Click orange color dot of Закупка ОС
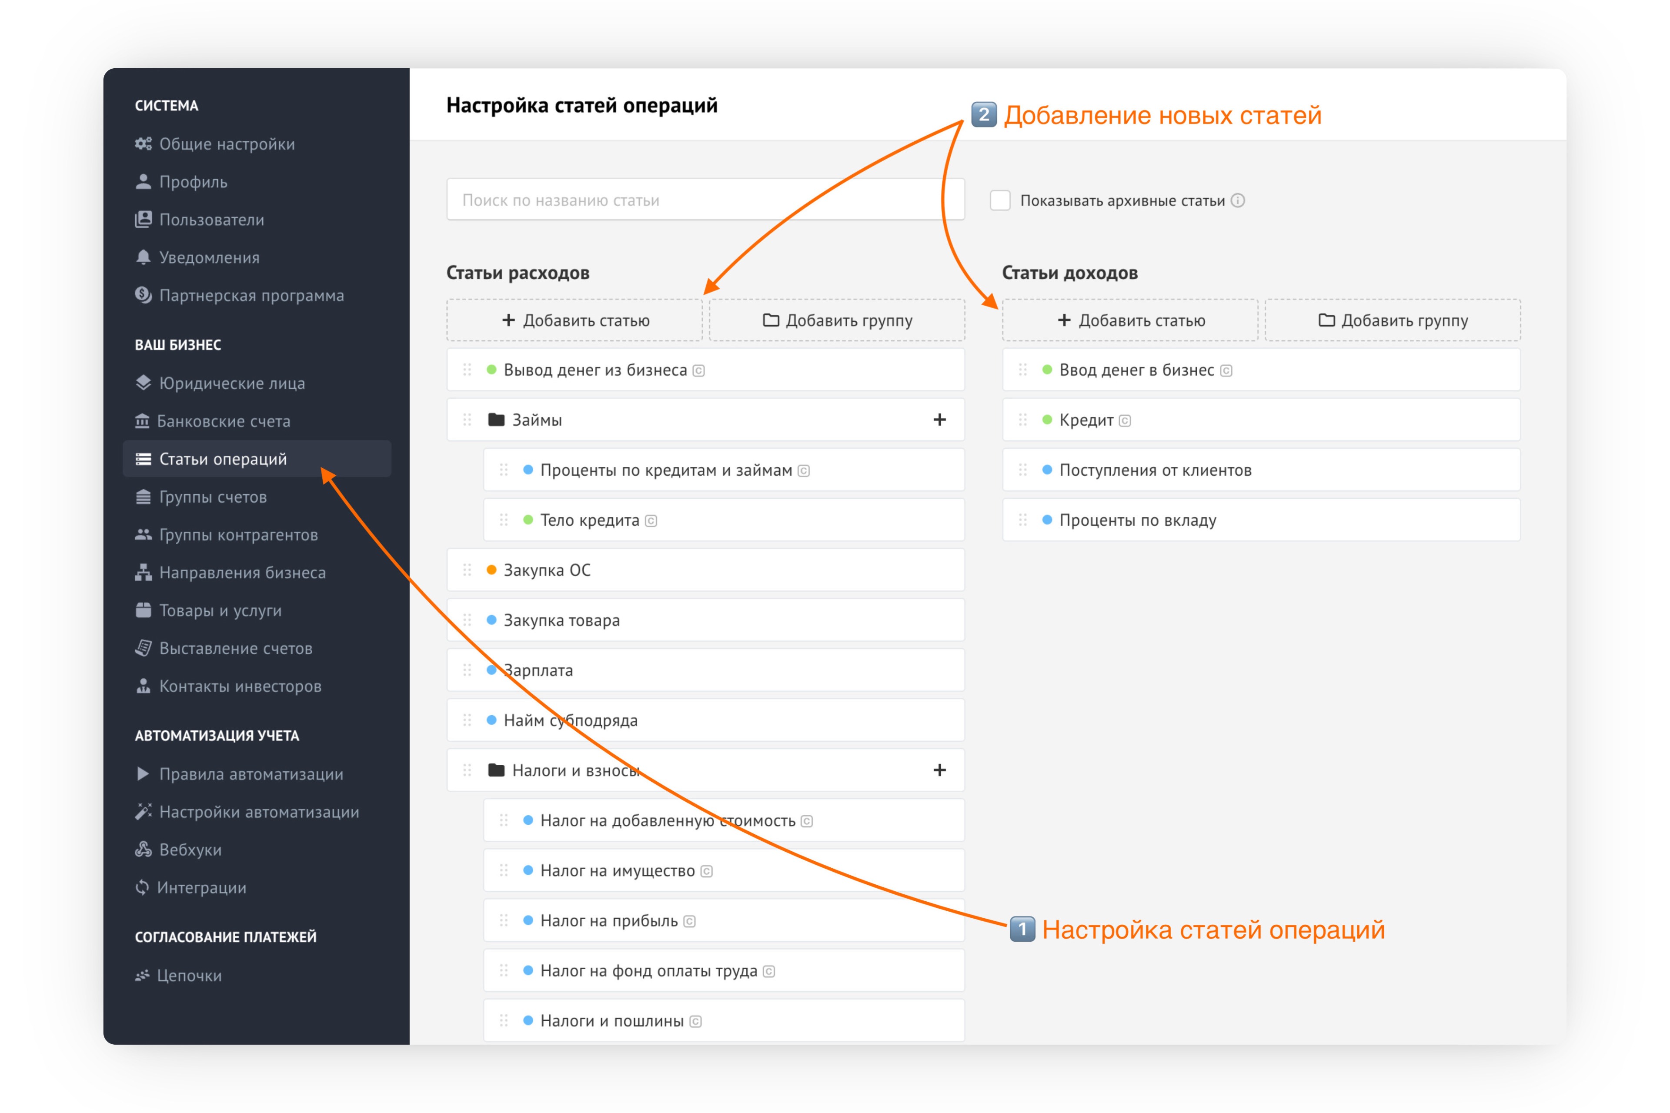The width and height of the screenshot is (1670, 1113). coord(491,570)
